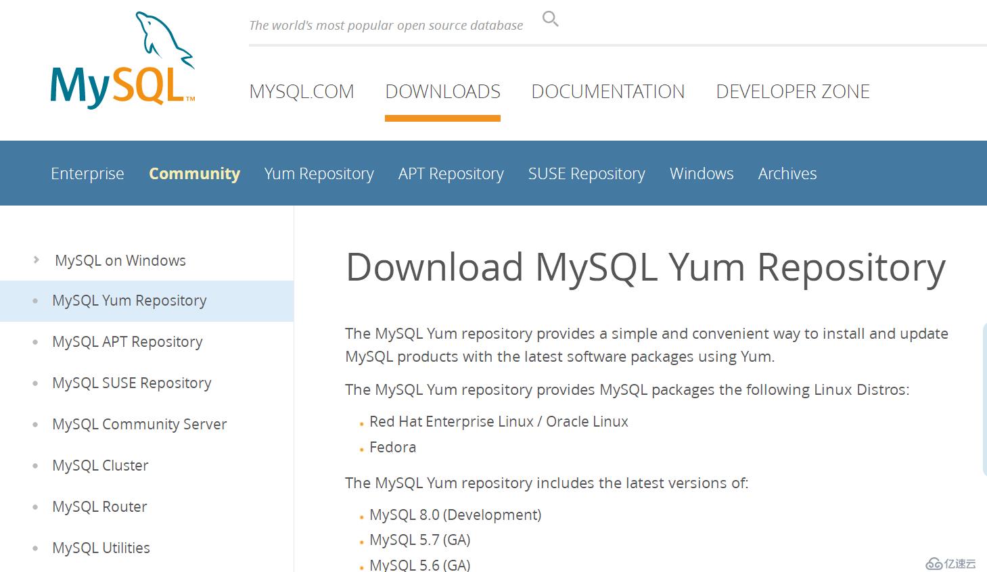This screenshot has width=987, height=572.
Task: Select the DOWNLOADS top navigation tab
Action: click(443, 91)
